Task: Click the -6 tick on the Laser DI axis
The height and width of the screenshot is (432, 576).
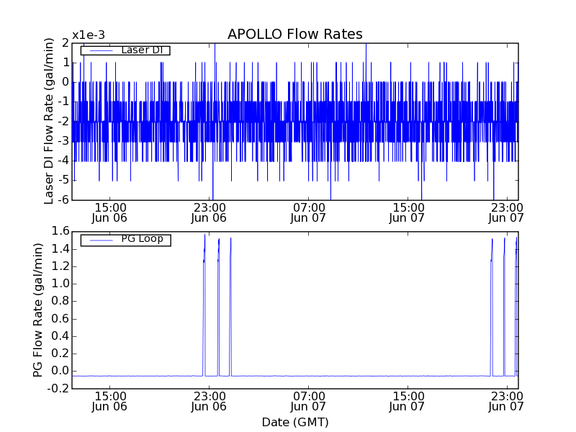Action: click(63, 199)
